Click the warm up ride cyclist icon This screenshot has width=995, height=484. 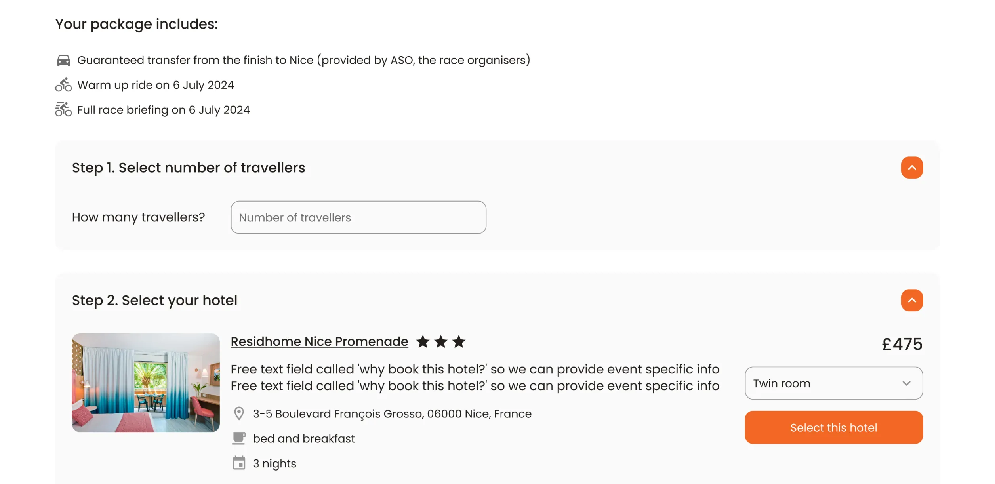click(x=63, y=85)
